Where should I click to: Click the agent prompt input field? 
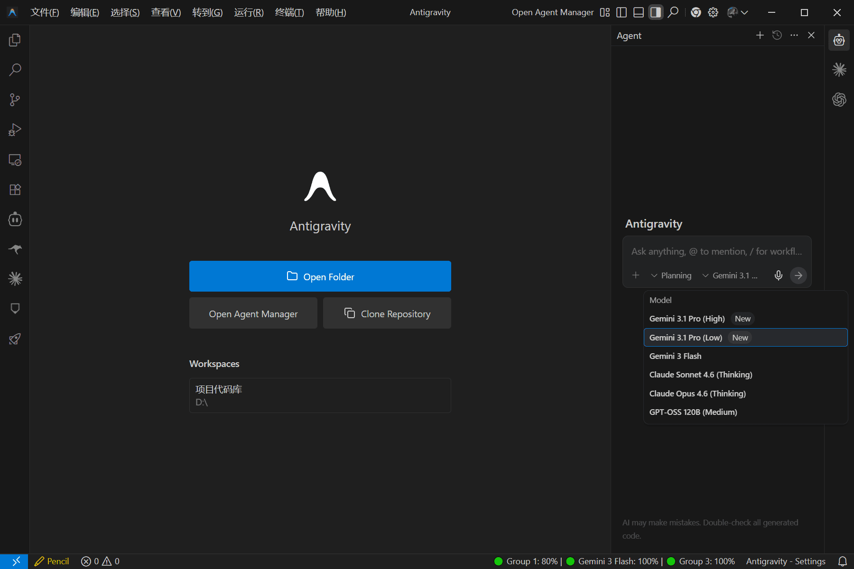(716, 252)
